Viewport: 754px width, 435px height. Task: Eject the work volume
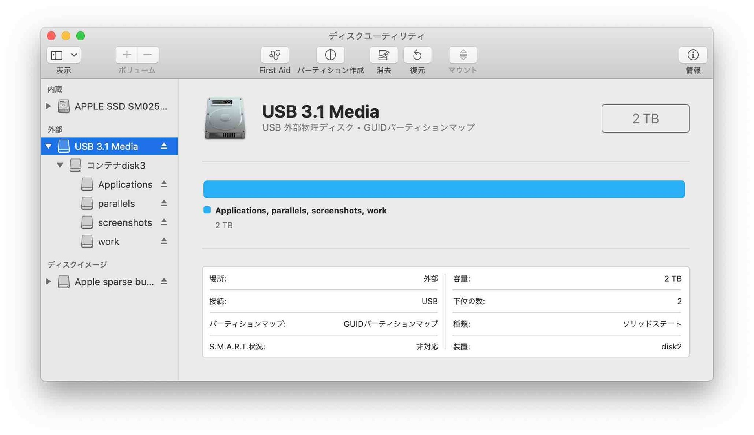click(164, 241)
